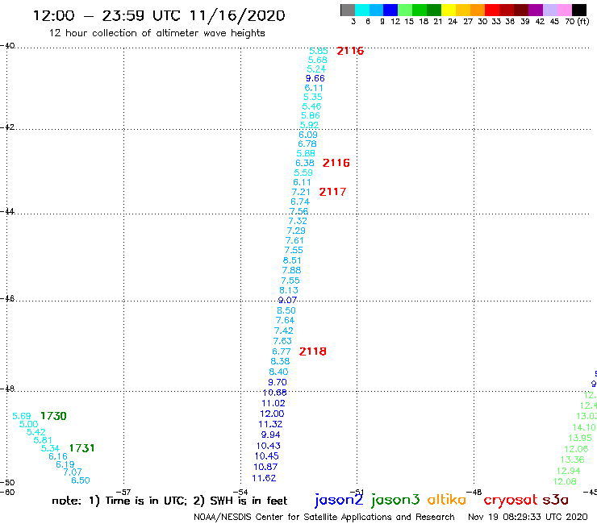The width and height of the screenshot is (597, 524).
Task: Click the light green swatch in the legend
Action: pos(405,10)
